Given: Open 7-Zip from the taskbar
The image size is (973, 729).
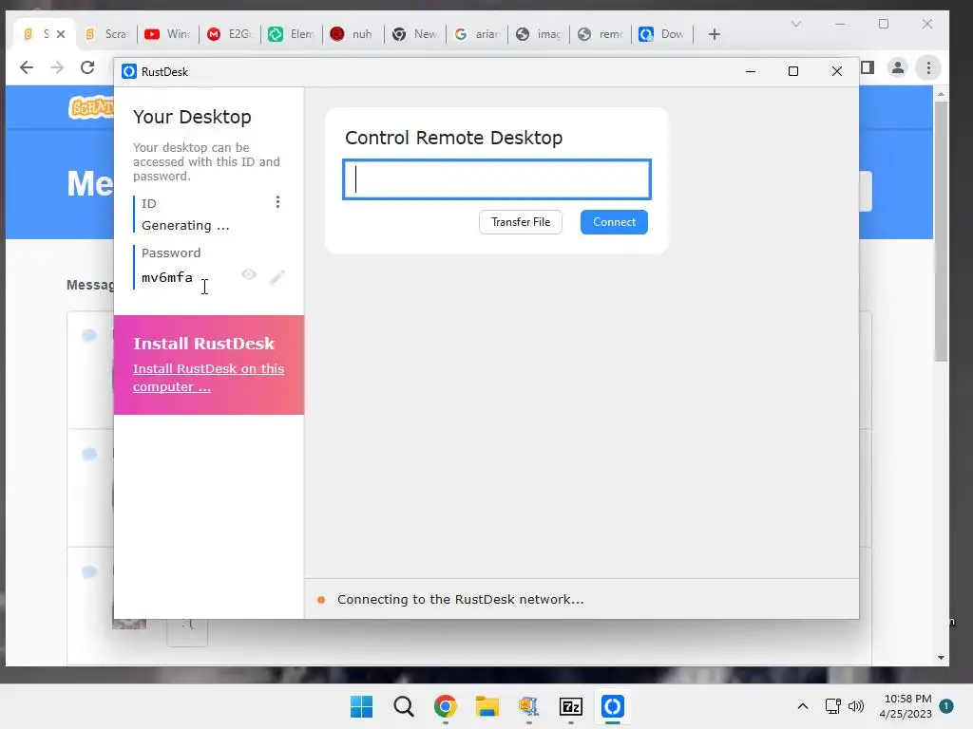Looking at the screenshot, I should [x=571, y=706].
